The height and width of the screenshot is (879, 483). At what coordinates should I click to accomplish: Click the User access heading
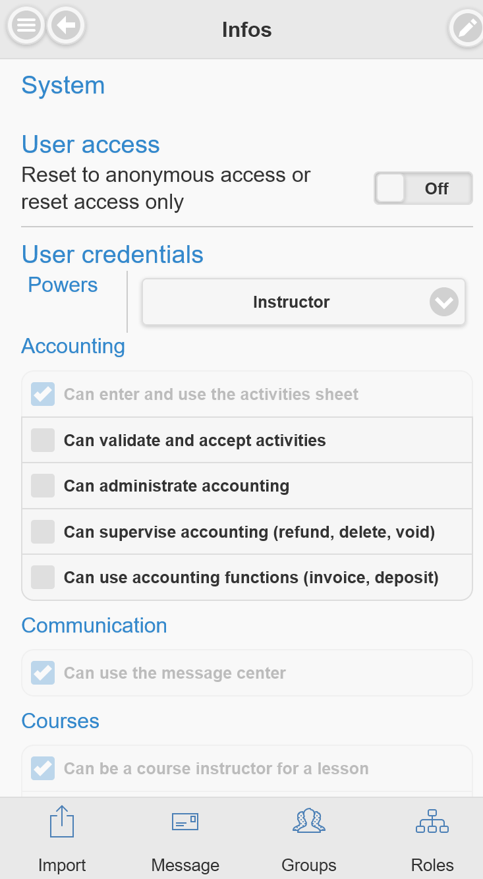pyautogui.click(x=91, y=145)
